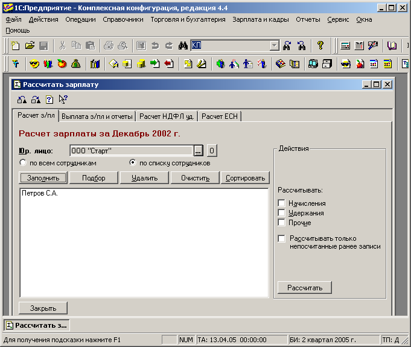Click the Подбор button

(x=94, y=178)
